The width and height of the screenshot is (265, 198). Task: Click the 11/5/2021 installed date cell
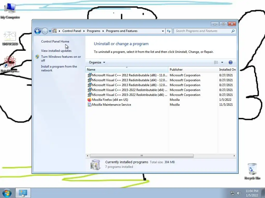click(x=226, y=105)
